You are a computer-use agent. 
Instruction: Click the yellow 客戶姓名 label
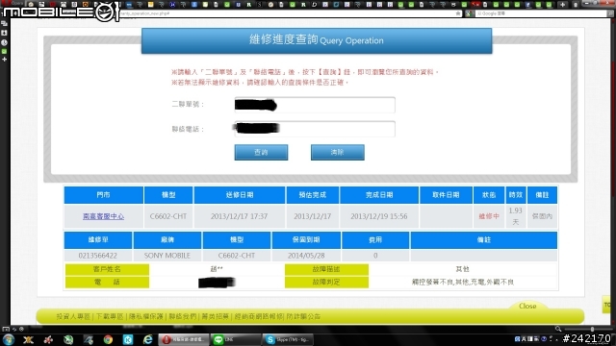pos(107,269)
